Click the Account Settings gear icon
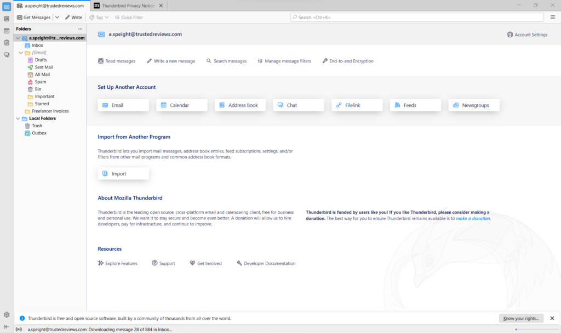Viewport: 561px width, 334px height. pos(510,35)
